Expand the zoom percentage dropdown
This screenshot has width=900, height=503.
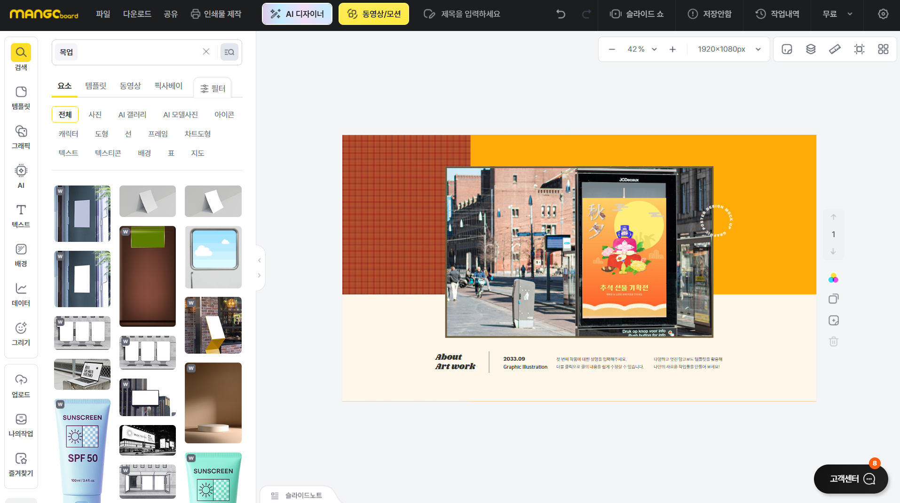tap(654, 49)
